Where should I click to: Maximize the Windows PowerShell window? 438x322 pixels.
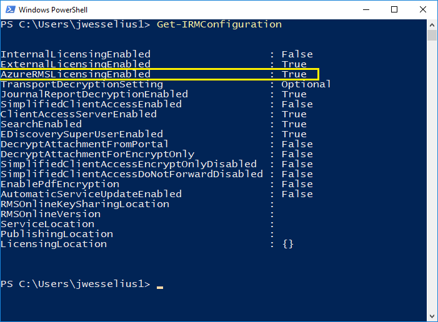pos(394,9)
